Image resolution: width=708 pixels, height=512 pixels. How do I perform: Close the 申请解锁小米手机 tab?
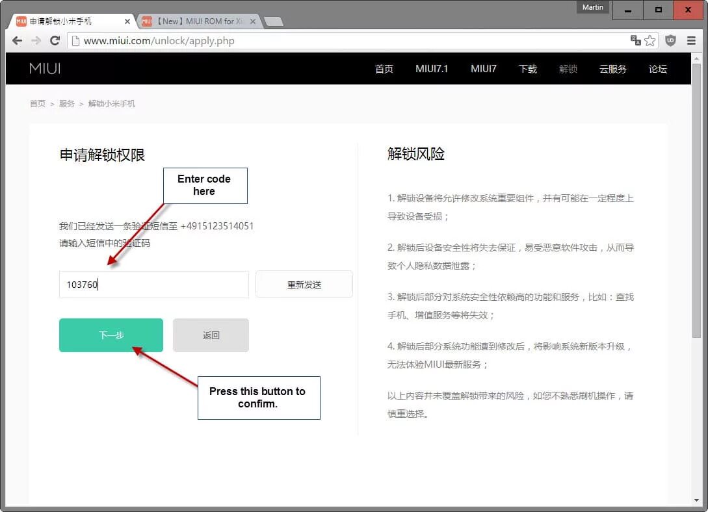[x=127, y=21]
